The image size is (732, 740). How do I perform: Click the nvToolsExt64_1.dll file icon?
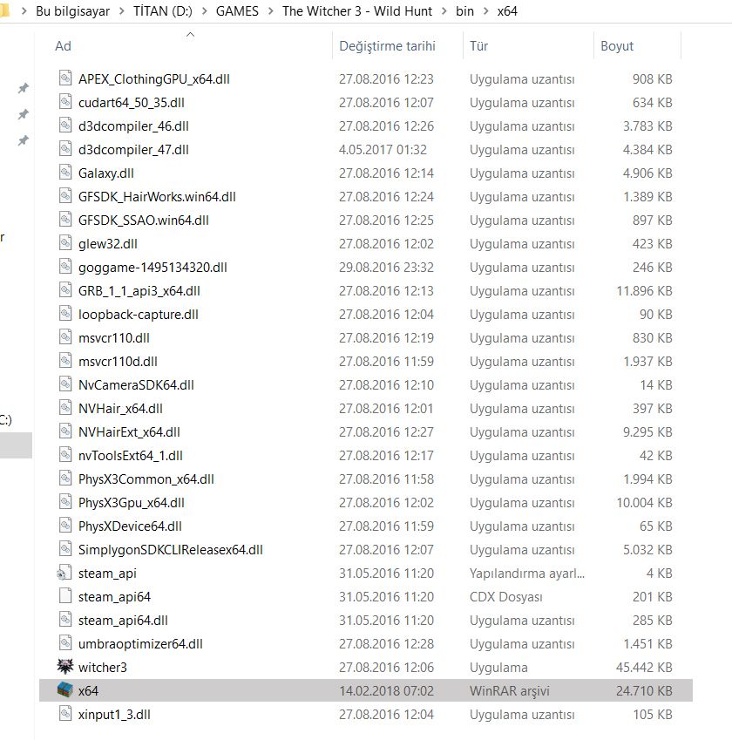[65, 455]
